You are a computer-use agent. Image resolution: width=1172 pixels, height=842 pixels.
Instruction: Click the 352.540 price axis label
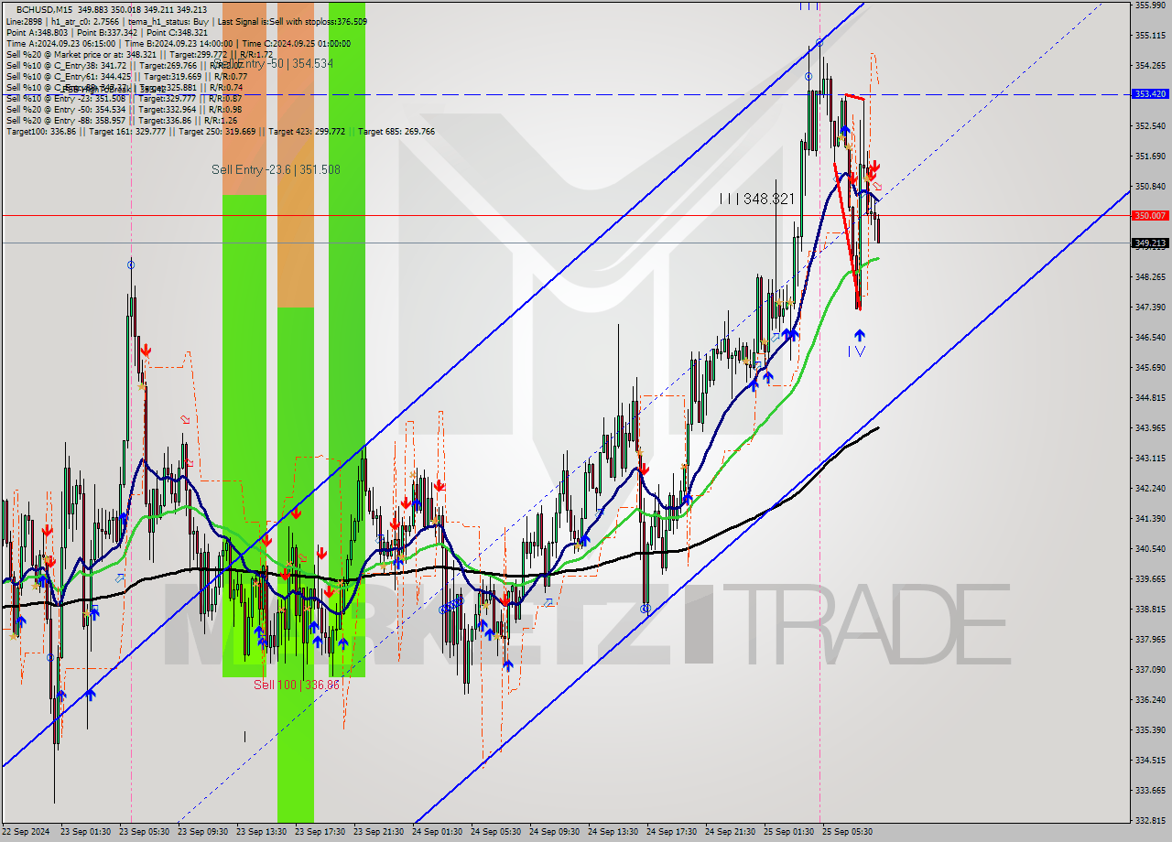point(1150,126)
